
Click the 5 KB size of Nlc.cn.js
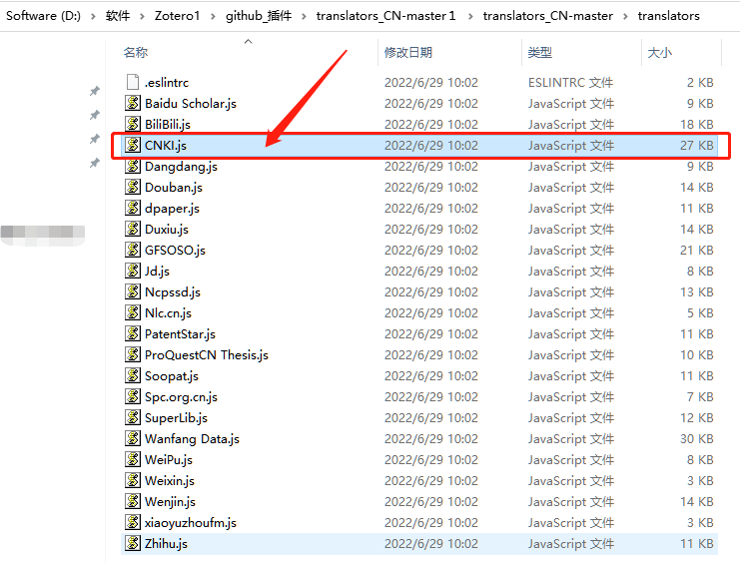click(700, 312)
